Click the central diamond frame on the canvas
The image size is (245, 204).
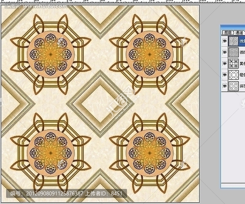[x=100, y=104]
